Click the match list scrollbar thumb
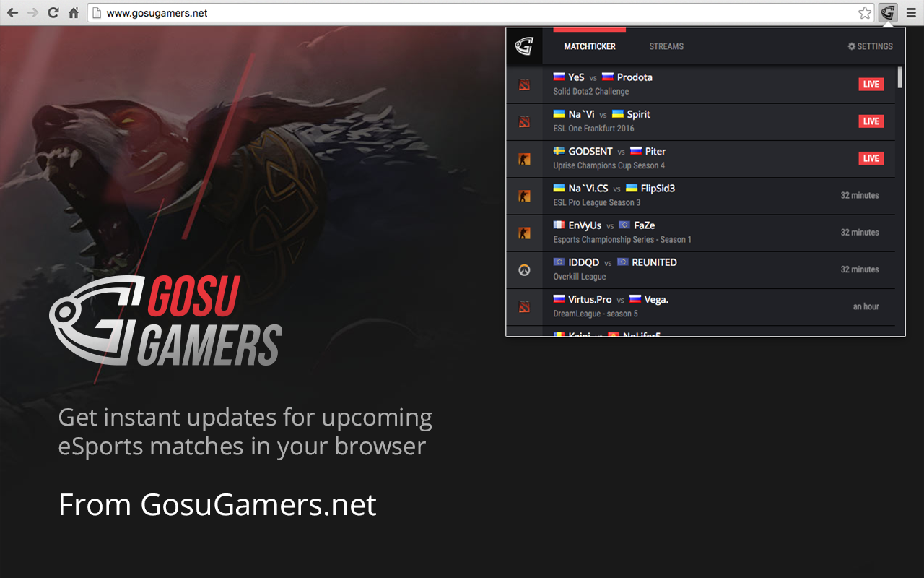The image size is (924, 578). coord(900,77)
